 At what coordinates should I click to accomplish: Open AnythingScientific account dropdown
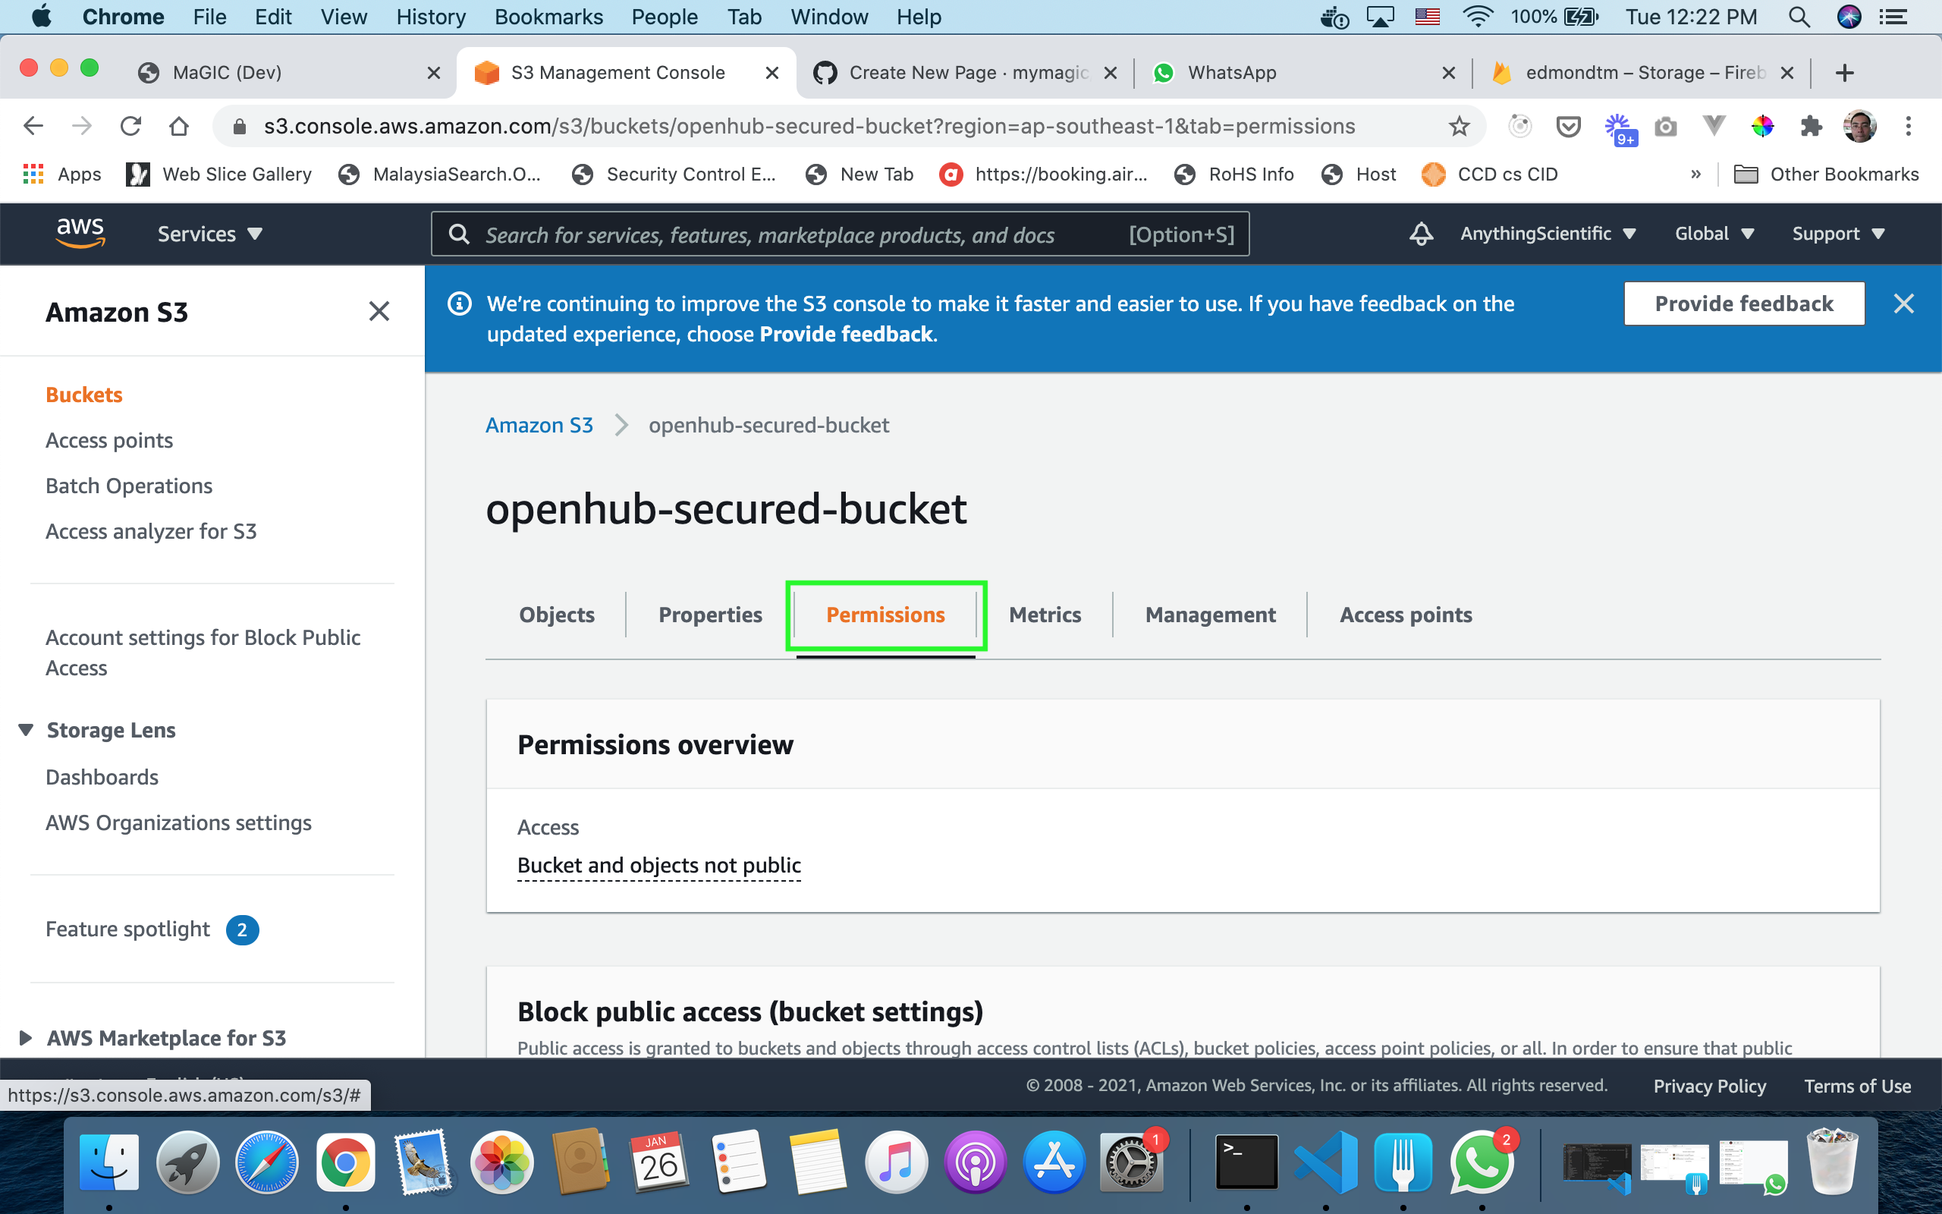click(1548, 234)
